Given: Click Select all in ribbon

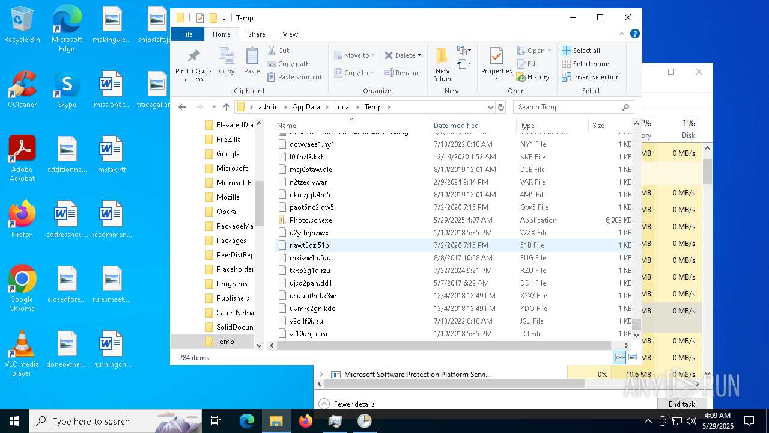Looking at the screenshot, I should (x=581, y=51).
